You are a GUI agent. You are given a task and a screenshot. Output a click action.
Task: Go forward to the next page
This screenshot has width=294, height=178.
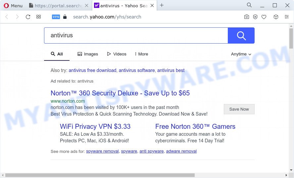click(17, 17)
